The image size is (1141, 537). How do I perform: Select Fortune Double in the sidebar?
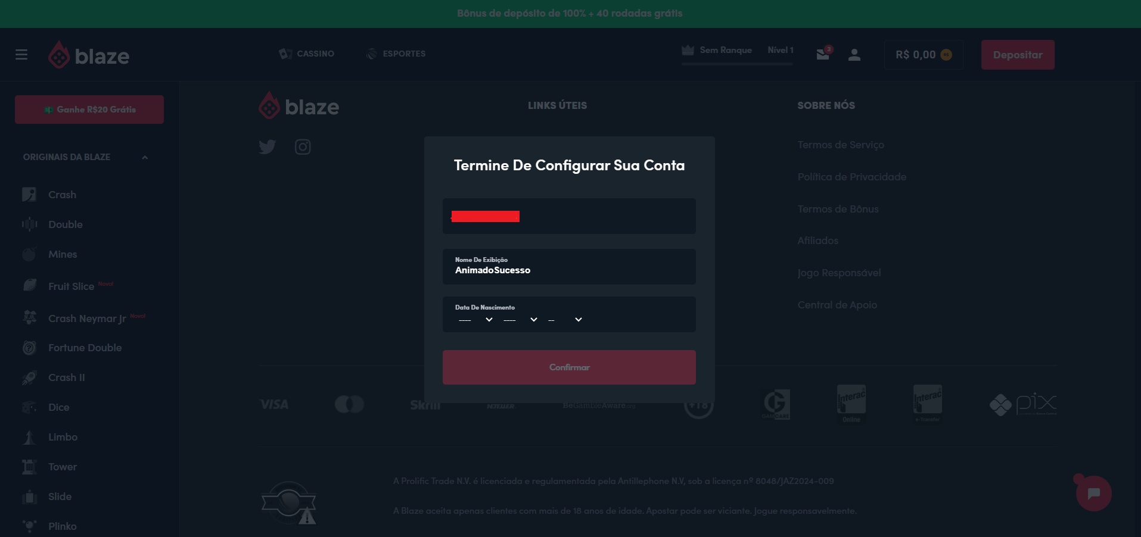click(x=85, y=348)
